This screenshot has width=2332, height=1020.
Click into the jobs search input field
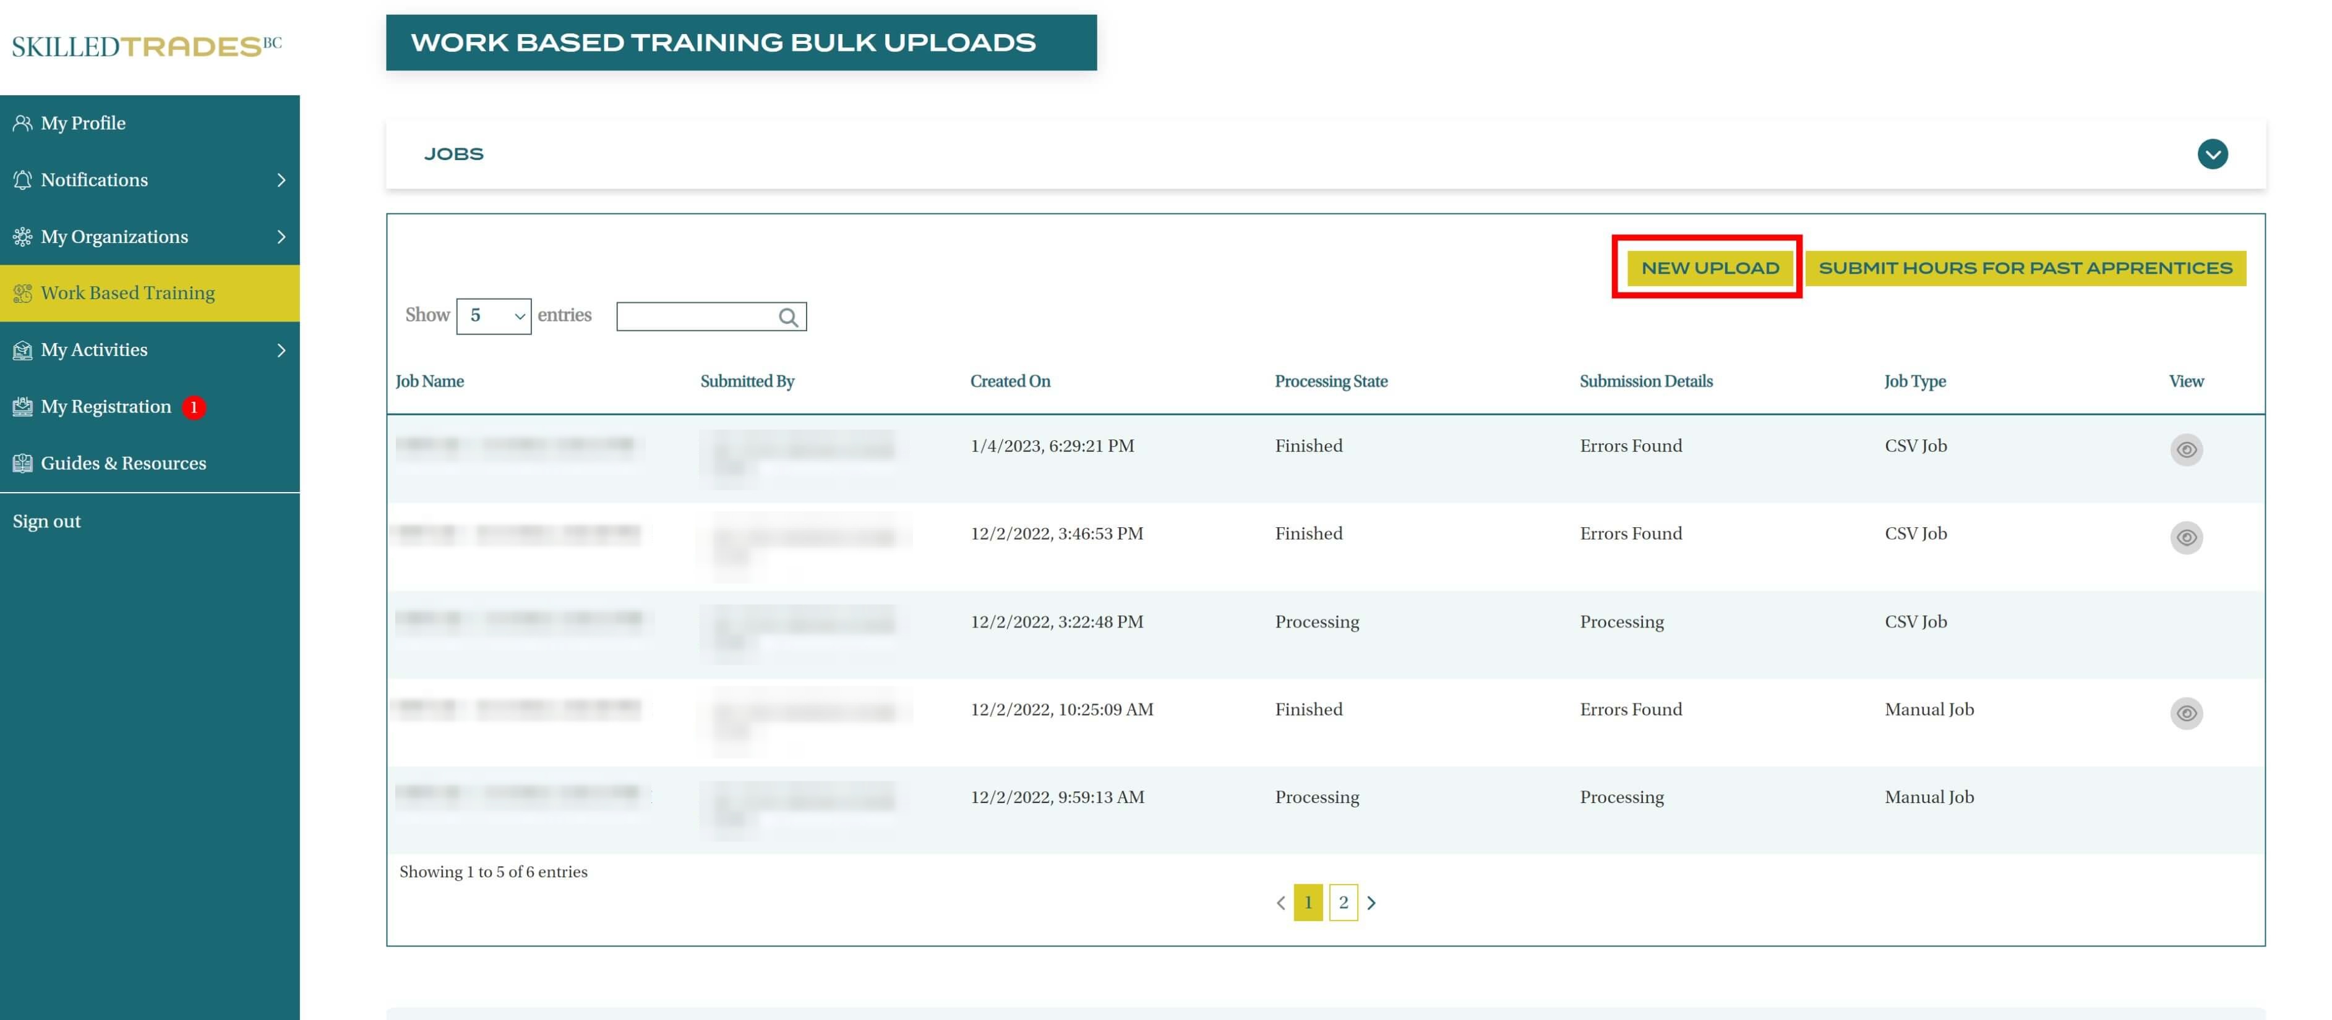pyautogui.click(x=695, y=317)
